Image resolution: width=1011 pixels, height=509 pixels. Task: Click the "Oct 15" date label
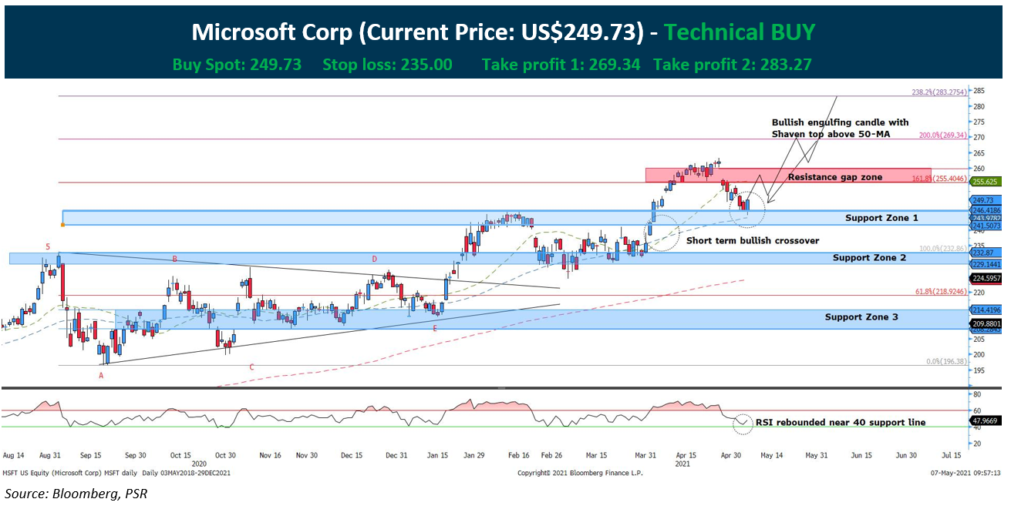tap(180, 455)
